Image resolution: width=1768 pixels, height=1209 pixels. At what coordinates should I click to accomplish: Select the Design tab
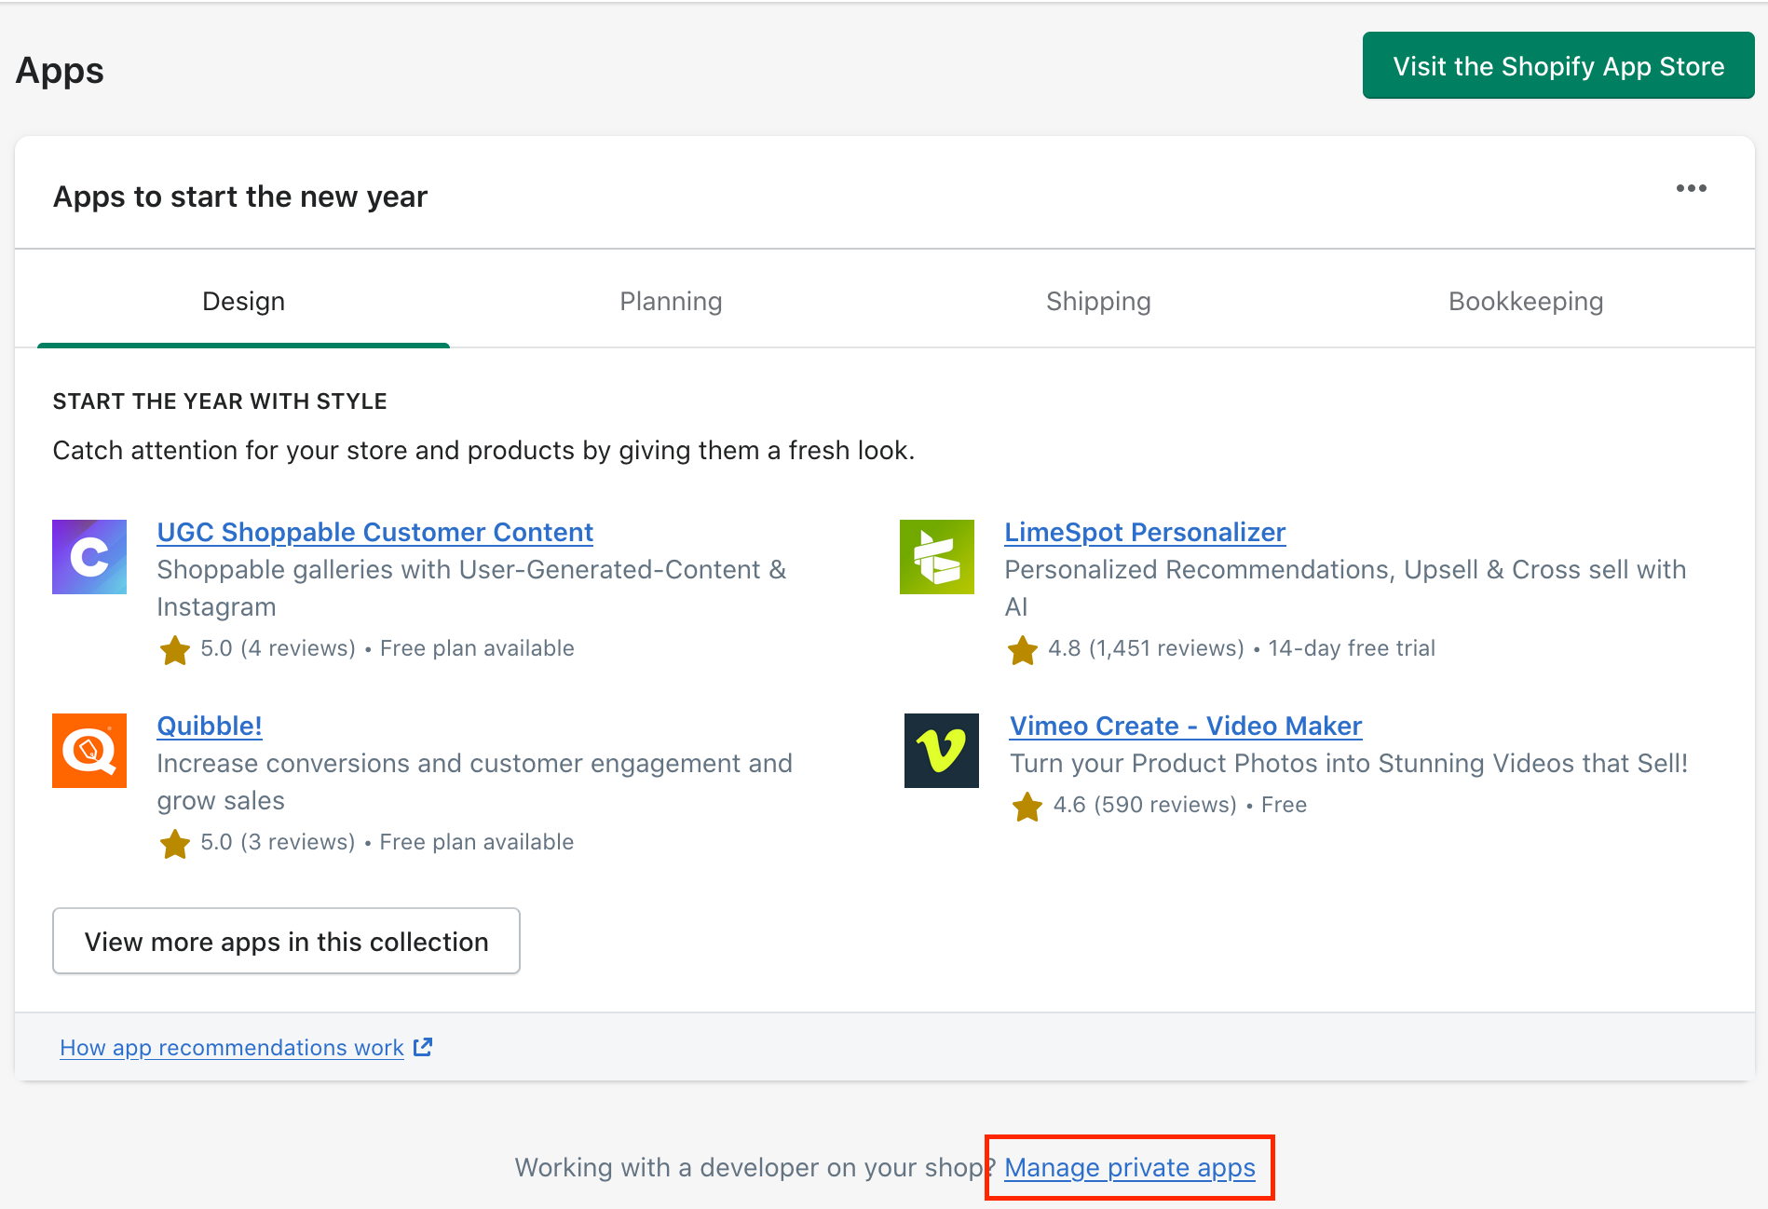coord(243,301)
